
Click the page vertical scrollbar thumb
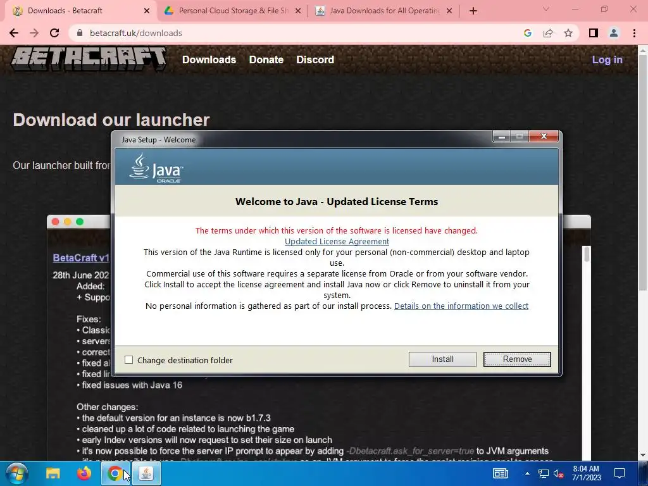coord(643,173)
